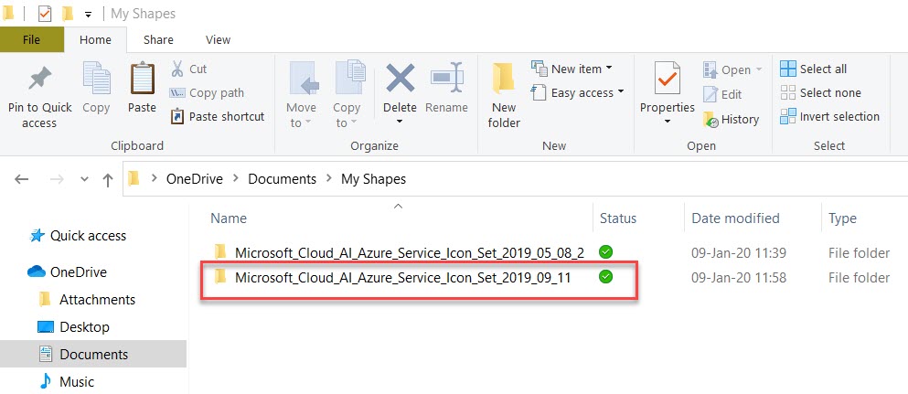908x394 pixels.
Task: Switch to the Share ribbon tab
Action: 158,40
